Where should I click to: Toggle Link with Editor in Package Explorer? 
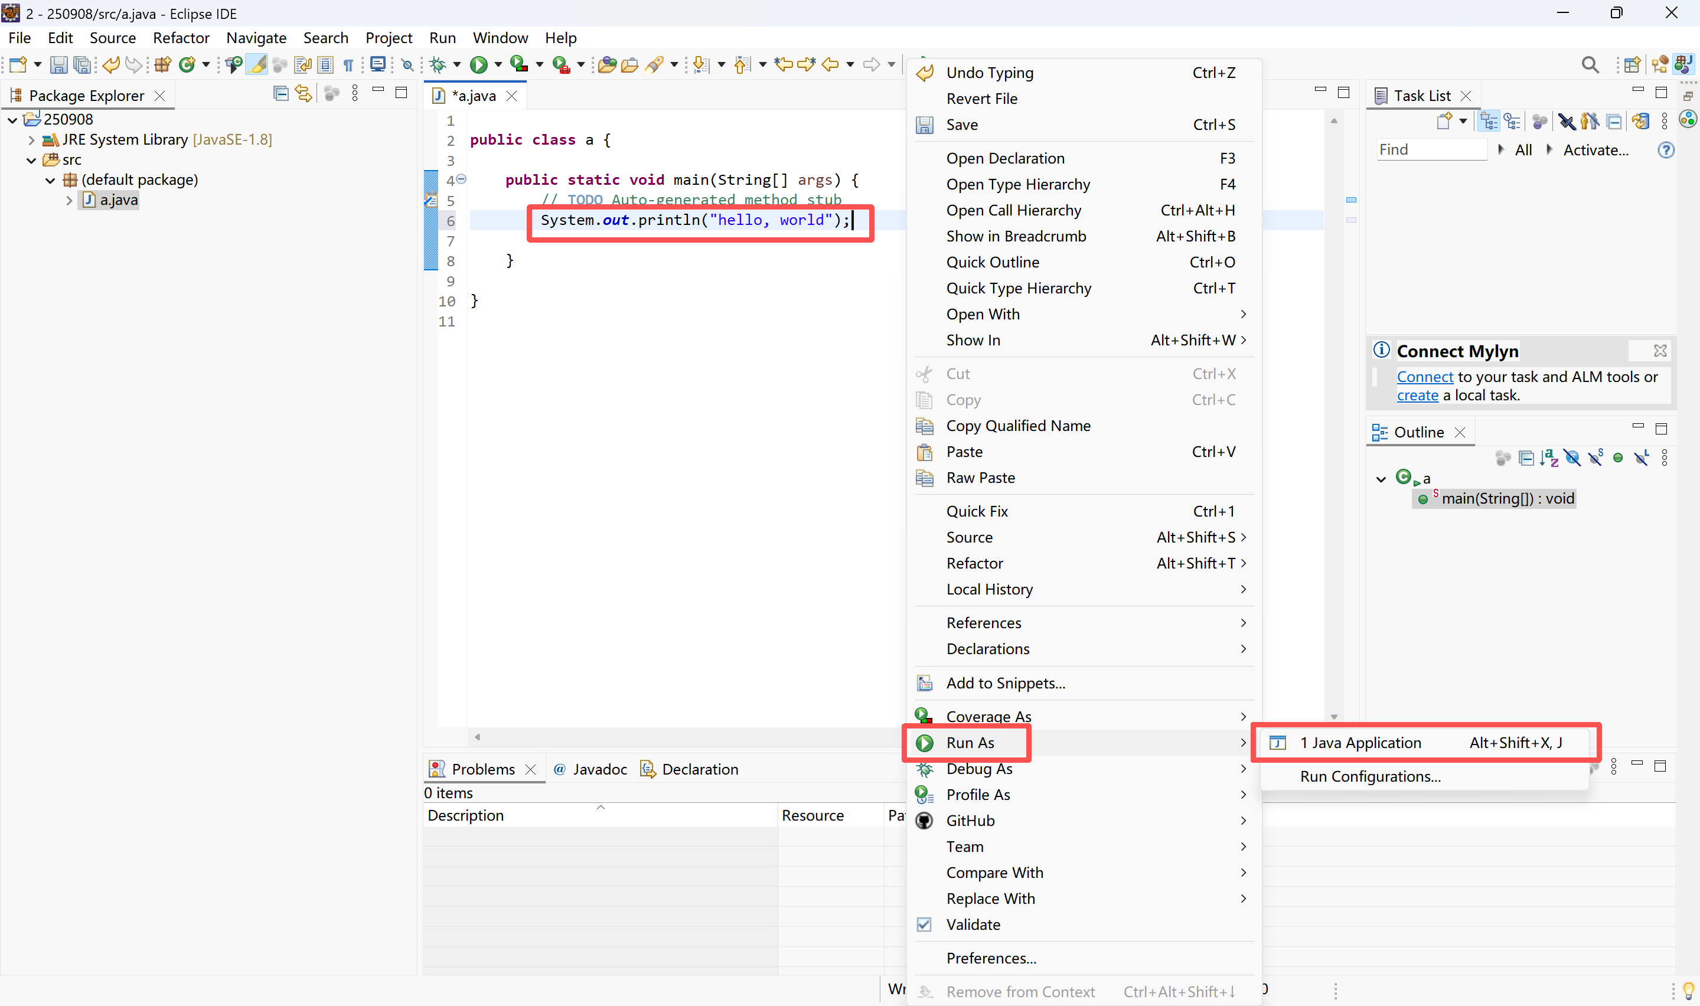coord(303,93)
